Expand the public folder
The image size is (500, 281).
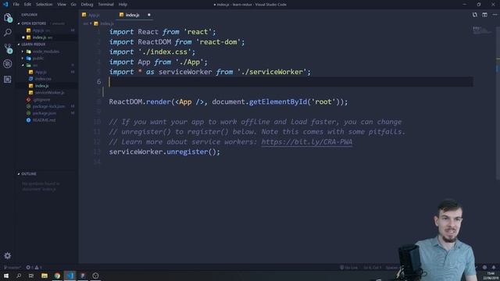pyautogui.click(x=38, y=59)
